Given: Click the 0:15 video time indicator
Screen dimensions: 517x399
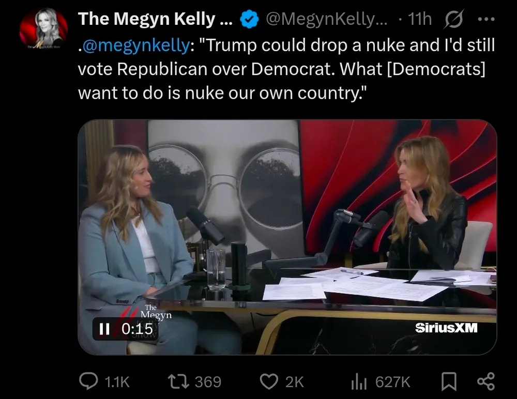Looking at the screenshot, I should coord(136,329).
